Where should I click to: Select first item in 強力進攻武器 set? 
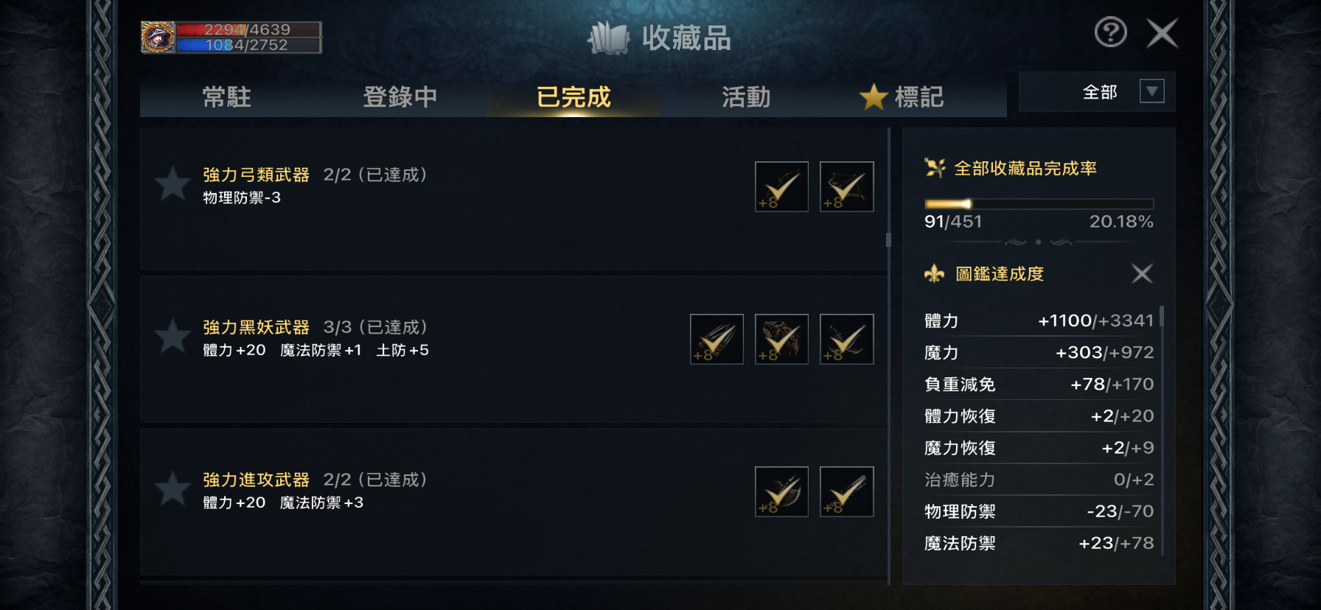tap(781, 492)
